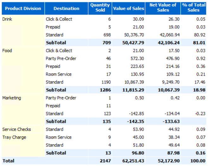The width and height of the screenshot is (209, 166).
Task: Select the Quantity Sold column header
Action: coord(100,8)
